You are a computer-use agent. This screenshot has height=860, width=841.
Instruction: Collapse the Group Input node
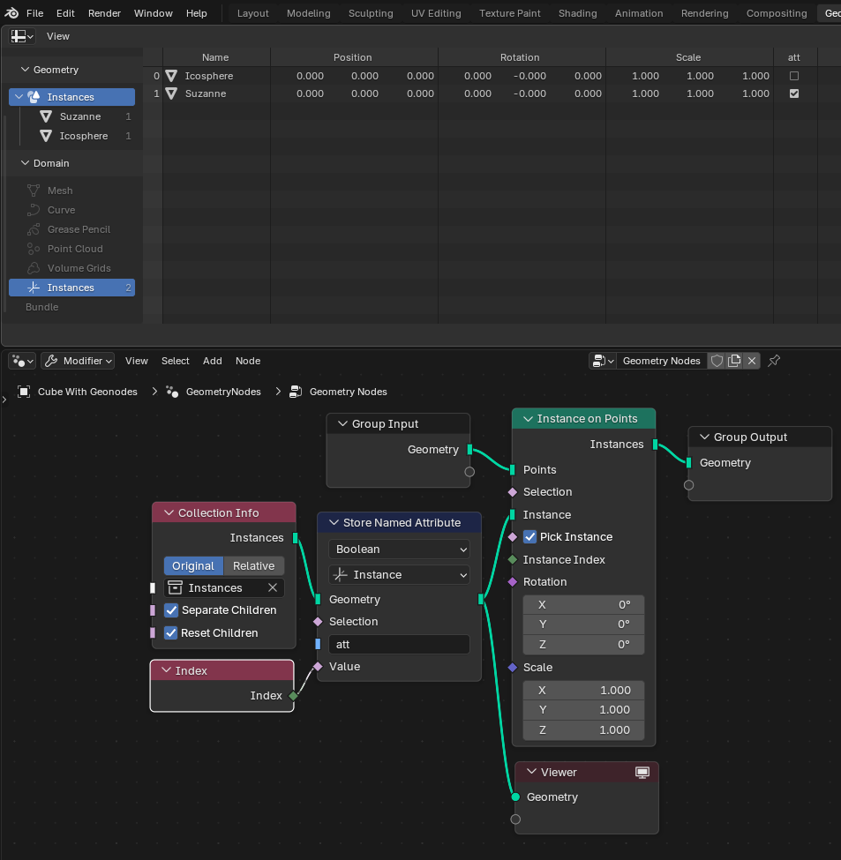pos(343,424)
